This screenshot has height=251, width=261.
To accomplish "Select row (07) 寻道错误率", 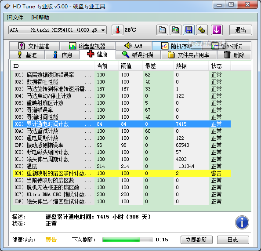I will click(x=122, y=110).
